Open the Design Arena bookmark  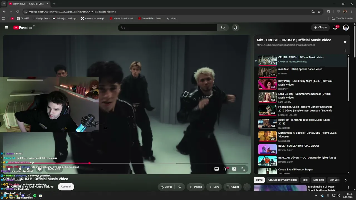[x=41, y=19]
